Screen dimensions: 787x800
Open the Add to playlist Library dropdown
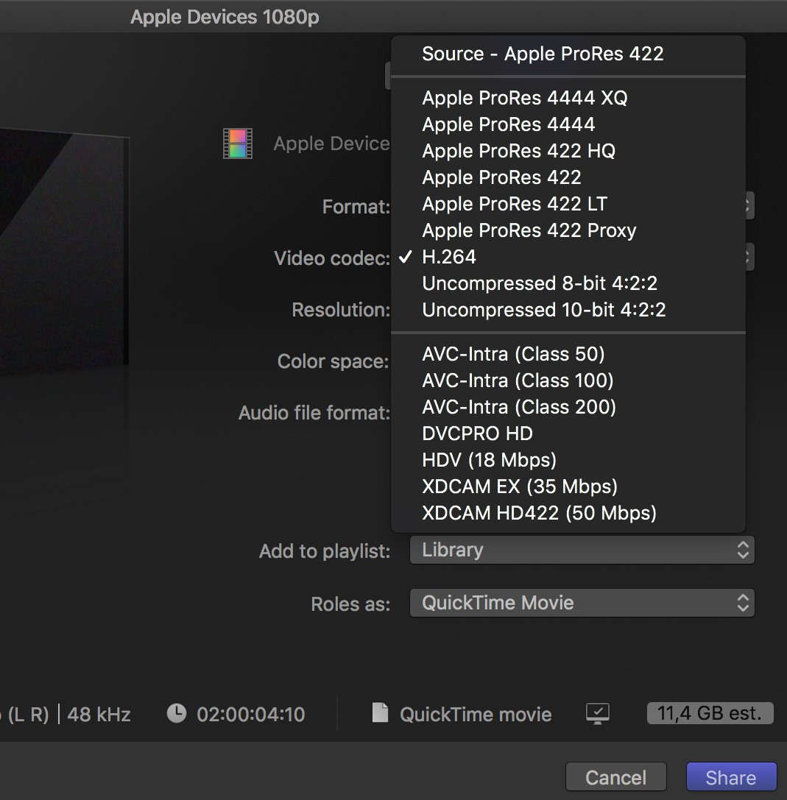click(x=582, y=550)
